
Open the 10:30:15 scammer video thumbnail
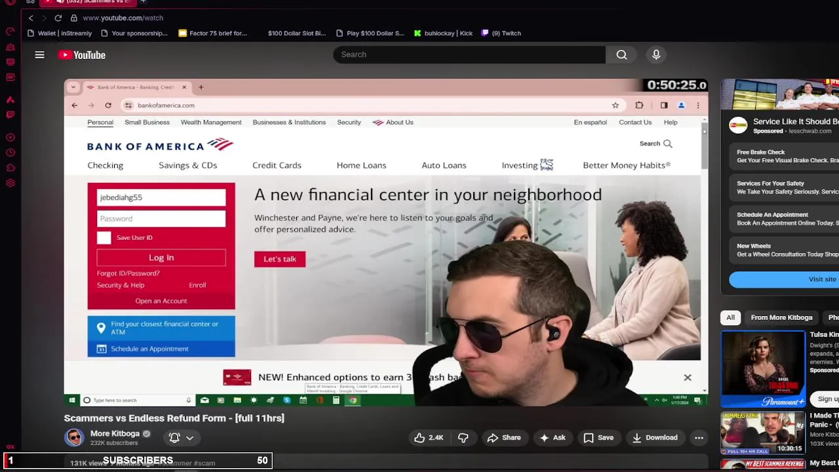(x=763, y=433)
